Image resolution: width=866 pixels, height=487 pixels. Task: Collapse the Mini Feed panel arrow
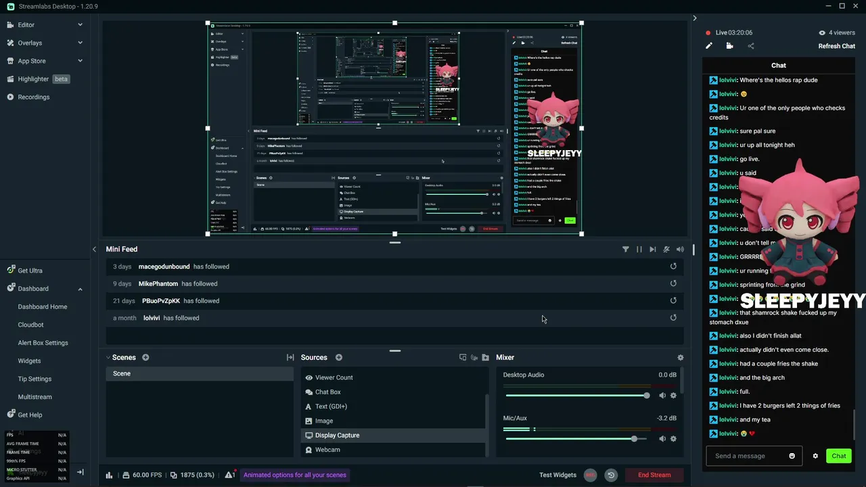(x=94, y=249)
